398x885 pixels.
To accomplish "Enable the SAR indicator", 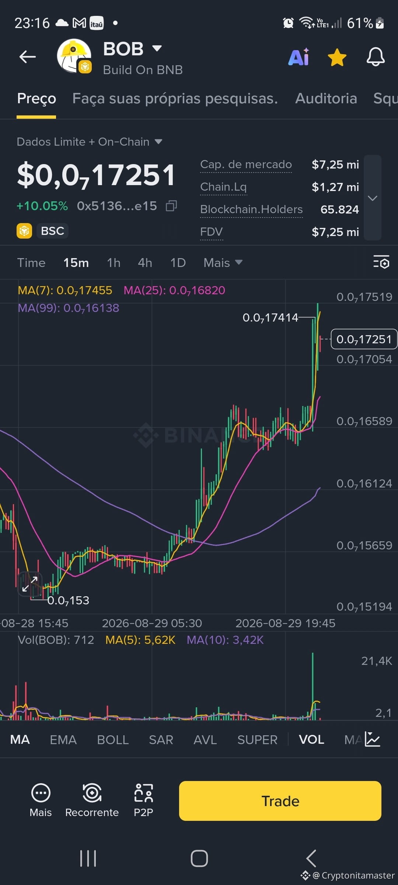I will coord(161,740).
